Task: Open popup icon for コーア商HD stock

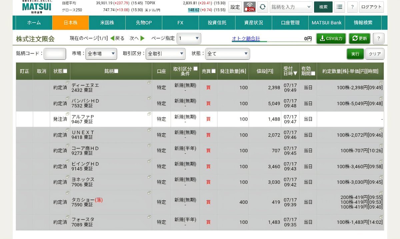Action: (x=149, y=146)
